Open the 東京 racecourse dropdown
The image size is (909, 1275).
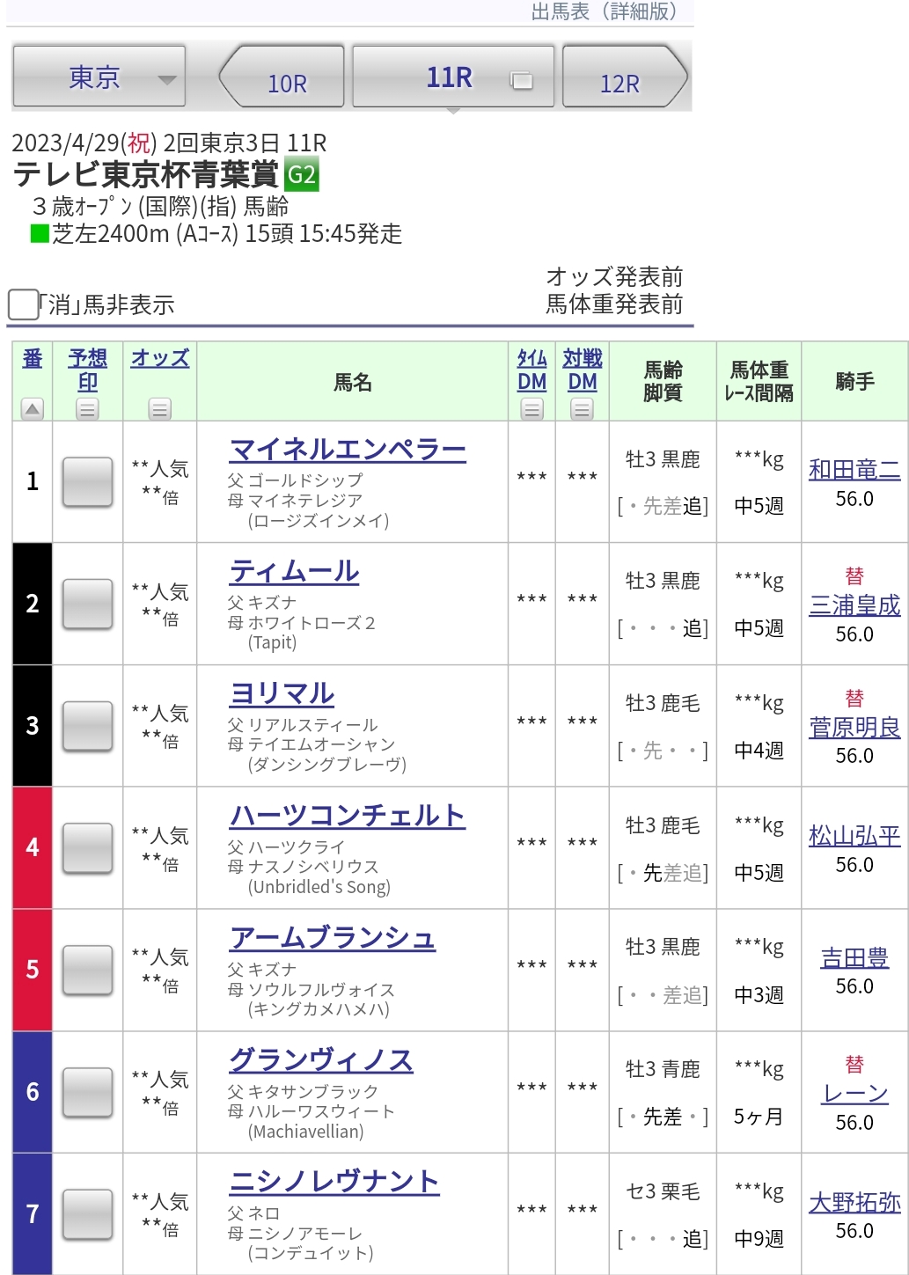click(99, 77)
